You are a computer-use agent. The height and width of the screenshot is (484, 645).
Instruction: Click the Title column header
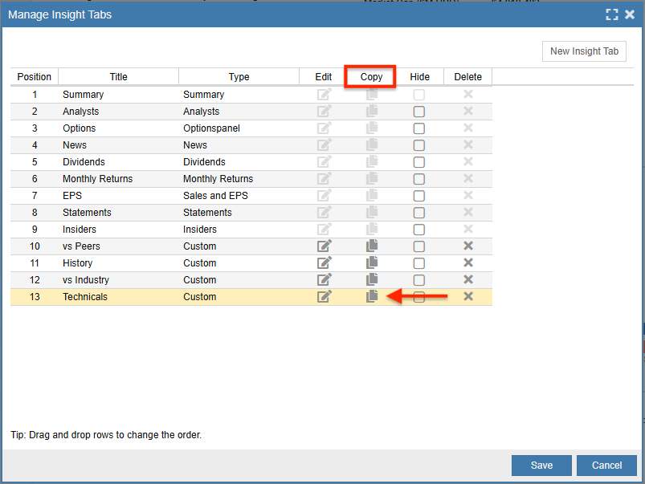[x=118, y=77]
